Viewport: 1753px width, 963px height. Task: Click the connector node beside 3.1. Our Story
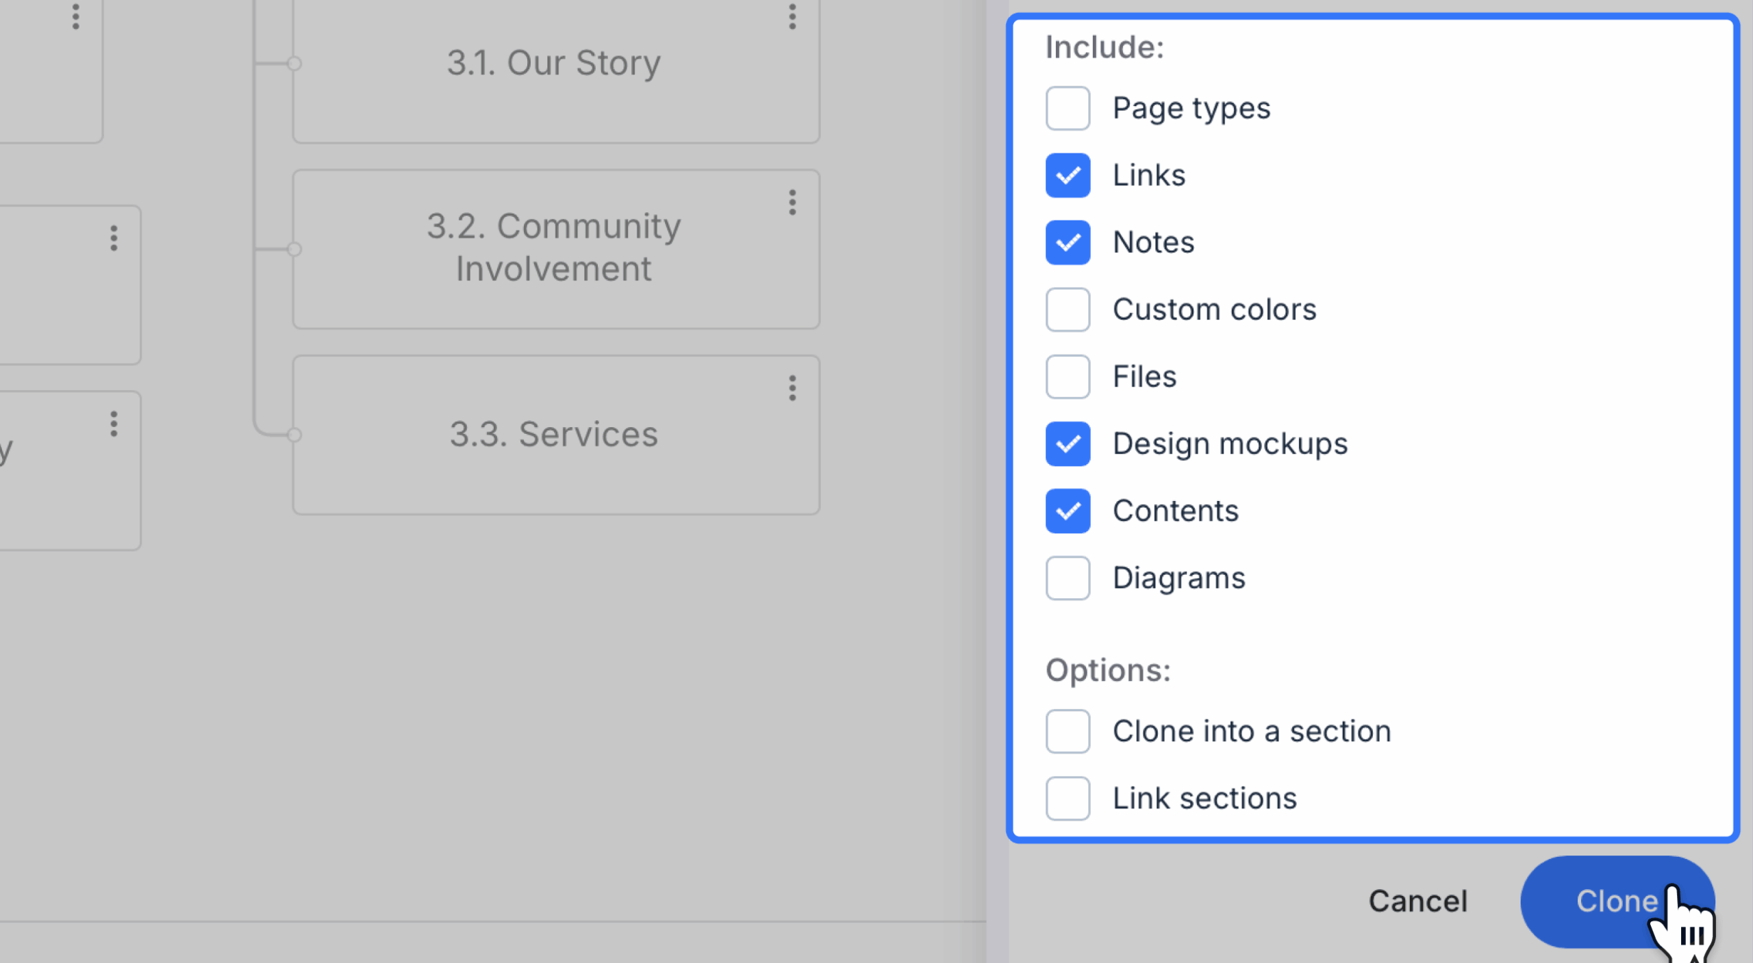294,64
